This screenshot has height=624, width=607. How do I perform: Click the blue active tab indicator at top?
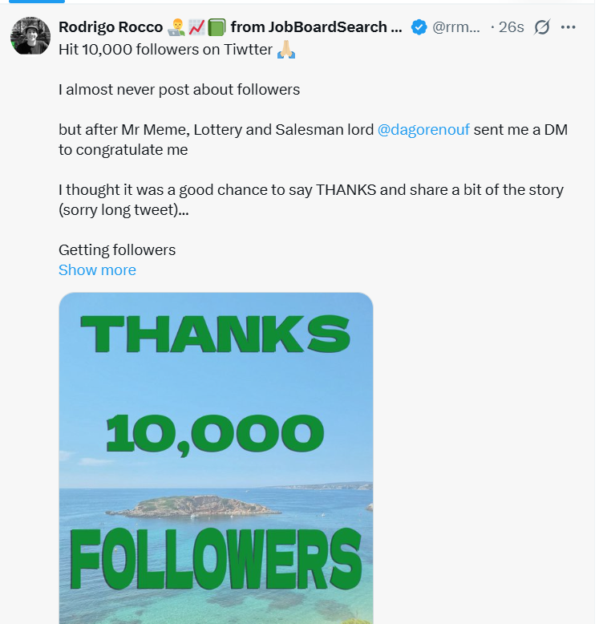(36, 2)
